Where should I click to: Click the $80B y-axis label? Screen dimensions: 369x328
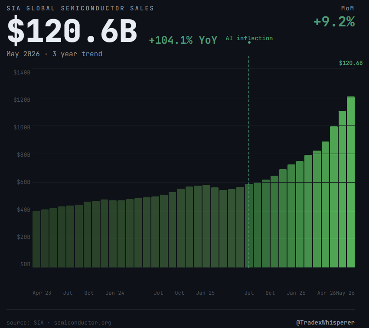click(23, 155)
